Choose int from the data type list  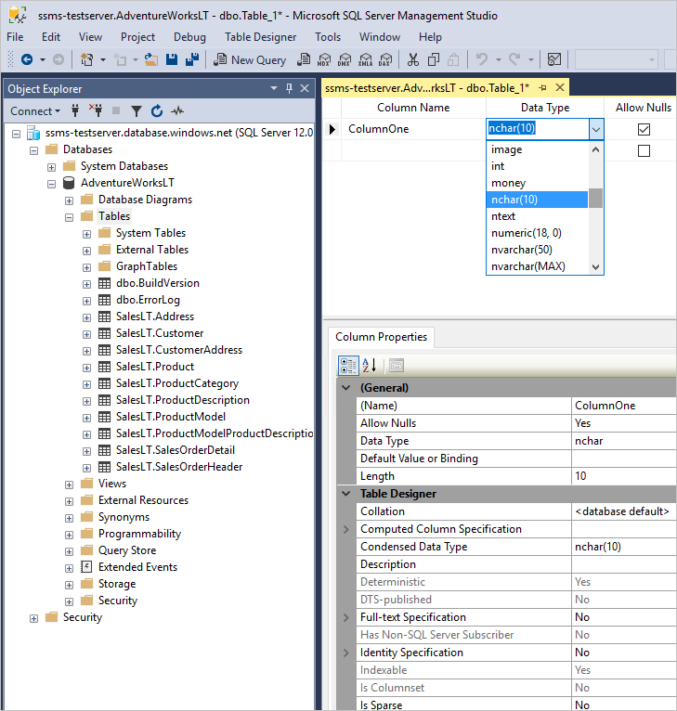pyautogui.click(x=538, y=166)
